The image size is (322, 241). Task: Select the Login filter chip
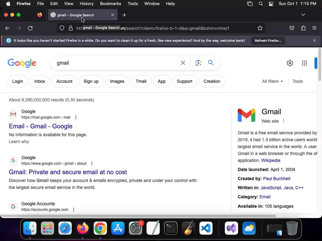(18, 81)
